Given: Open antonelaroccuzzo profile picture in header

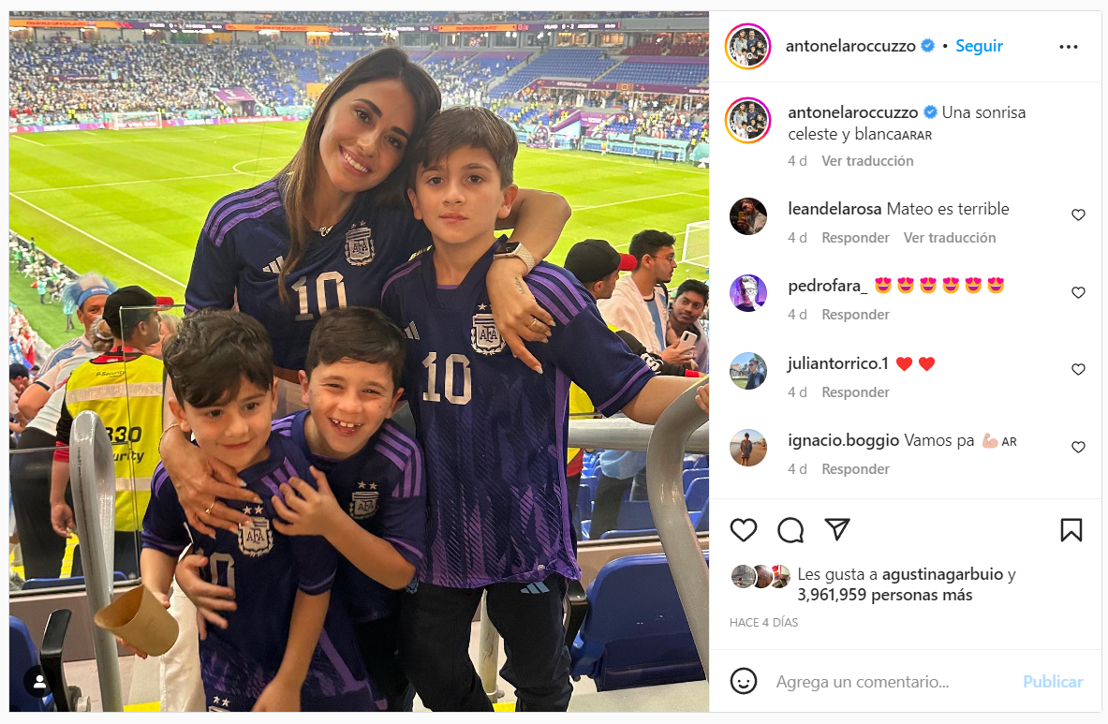Looking at the screenshot, I should coord(747,46).
